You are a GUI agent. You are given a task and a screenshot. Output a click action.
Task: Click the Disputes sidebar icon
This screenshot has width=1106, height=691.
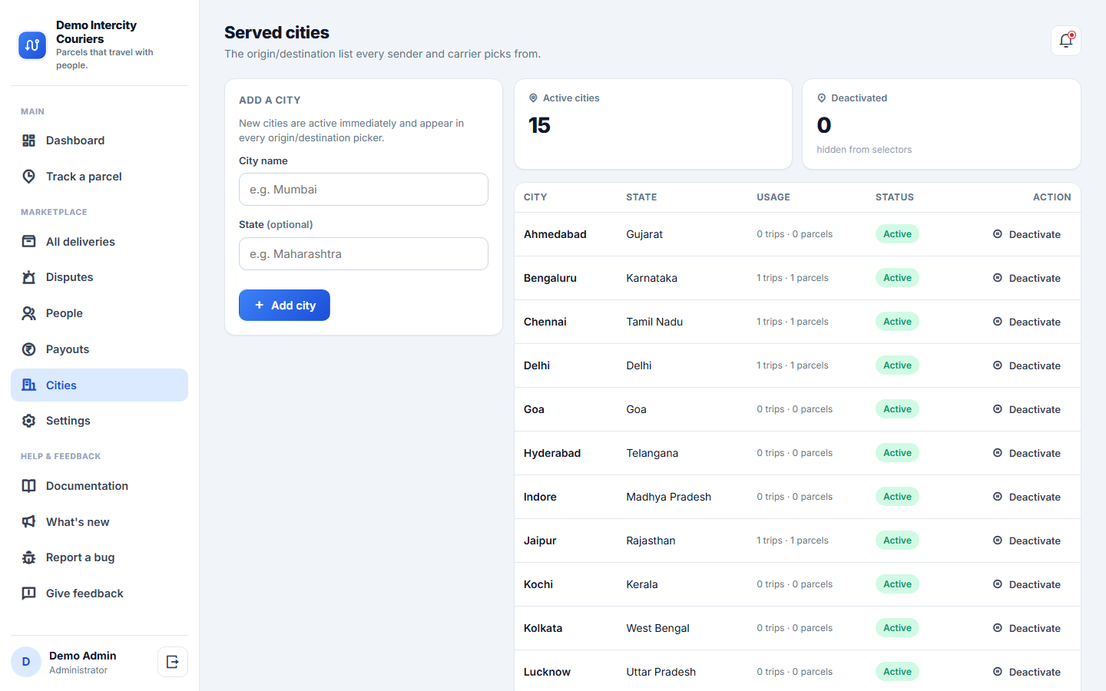[x=29, y=277]
